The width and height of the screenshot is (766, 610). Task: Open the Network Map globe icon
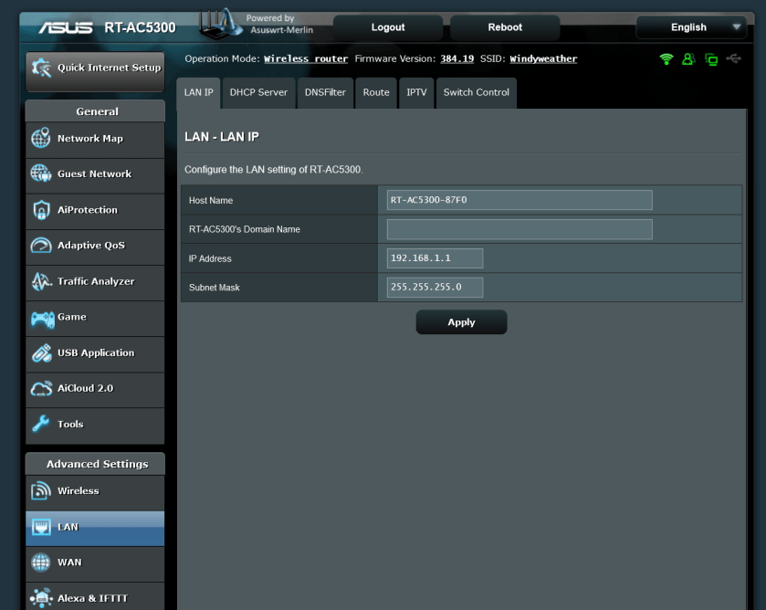(41, 139)
